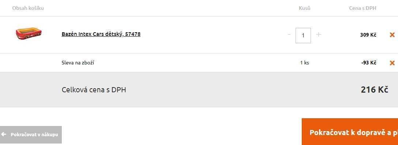The image size is (398, 145).
Task: Select the 309 Kč item price
Action: [x=368, y=35]
